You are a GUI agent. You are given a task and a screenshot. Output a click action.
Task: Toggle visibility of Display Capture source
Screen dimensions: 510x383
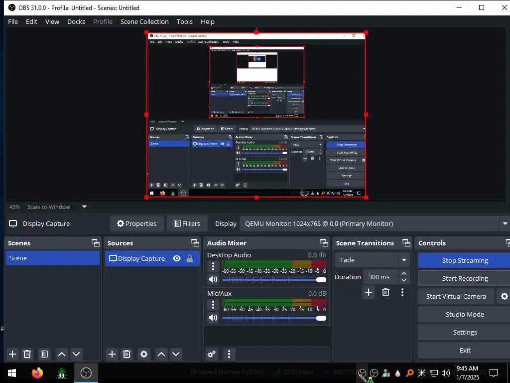click(x=177, y=259)
